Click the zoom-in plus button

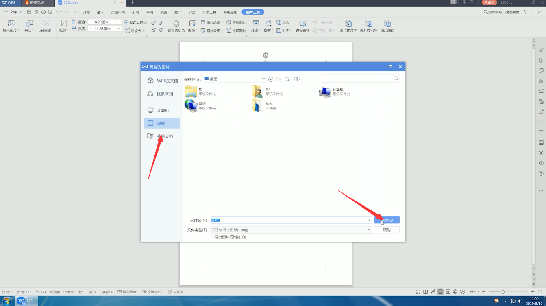click(x=533, y=292)
